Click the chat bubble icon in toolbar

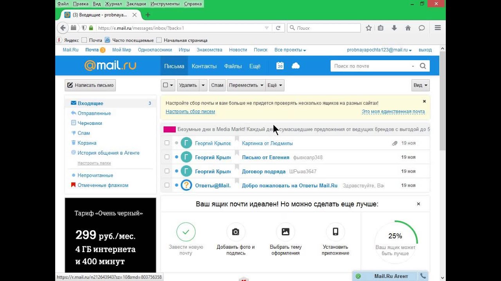[x=422, y=28]
